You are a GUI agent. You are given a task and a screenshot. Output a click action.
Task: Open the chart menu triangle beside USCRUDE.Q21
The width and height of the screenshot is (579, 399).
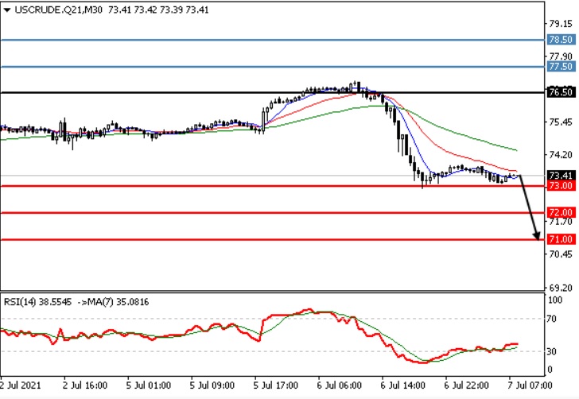(x=6, y=10)
